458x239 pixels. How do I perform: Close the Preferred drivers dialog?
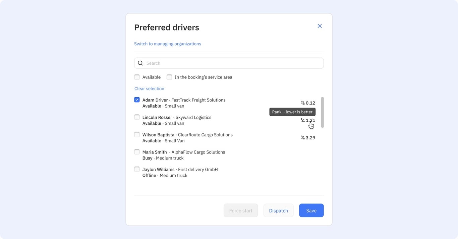coord(320,26)
